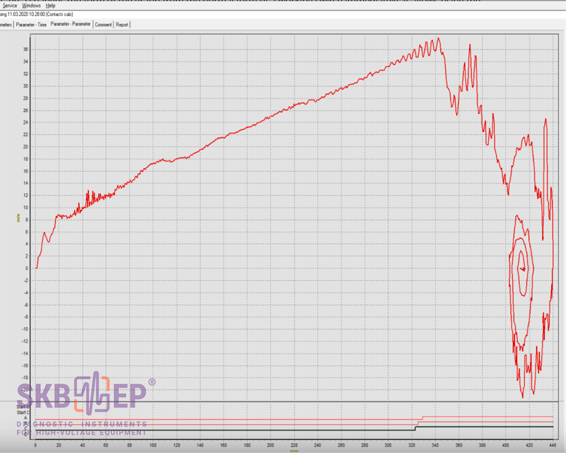Click the Start O signal label
This screenshot has width=566, height=453.
(24, 407)
